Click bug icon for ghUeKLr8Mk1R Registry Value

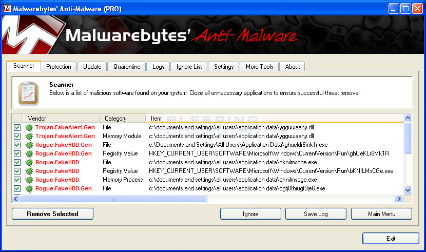point(29,153)
